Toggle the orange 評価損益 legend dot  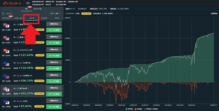coord(135,109)
